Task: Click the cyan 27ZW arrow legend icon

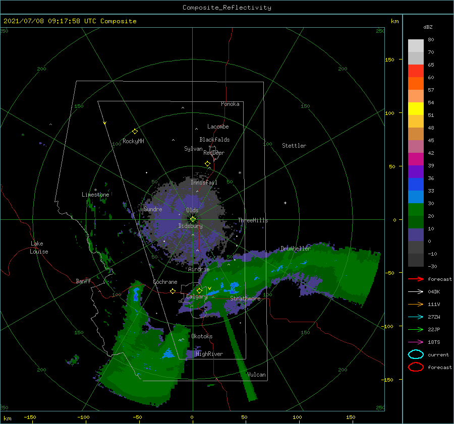Action: pyautogui.click(x=416, y=317)
